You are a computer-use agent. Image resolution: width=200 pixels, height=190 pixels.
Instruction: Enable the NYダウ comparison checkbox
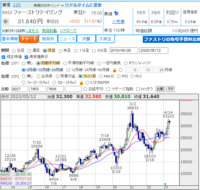[138, 89]
